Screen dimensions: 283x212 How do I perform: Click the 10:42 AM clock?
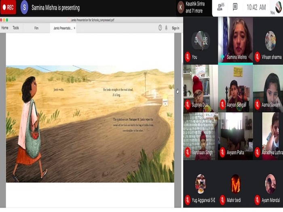pyautogui.click(x=256, y=7)
